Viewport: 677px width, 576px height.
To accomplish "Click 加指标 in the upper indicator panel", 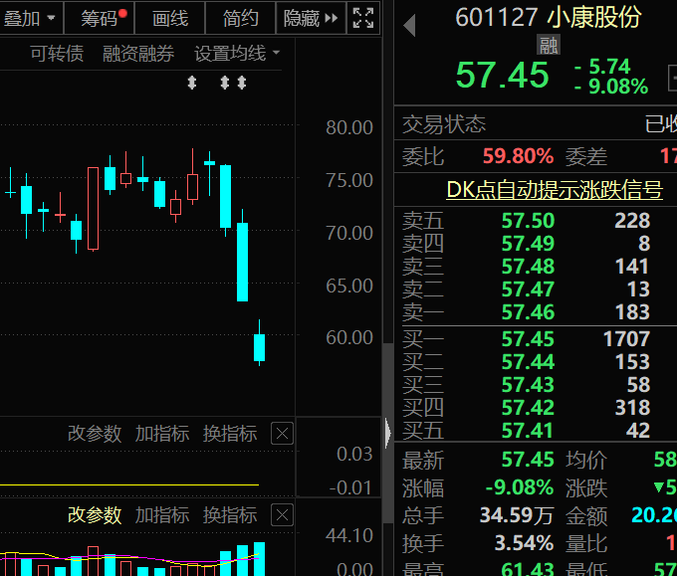I will [x=162, y=434].
